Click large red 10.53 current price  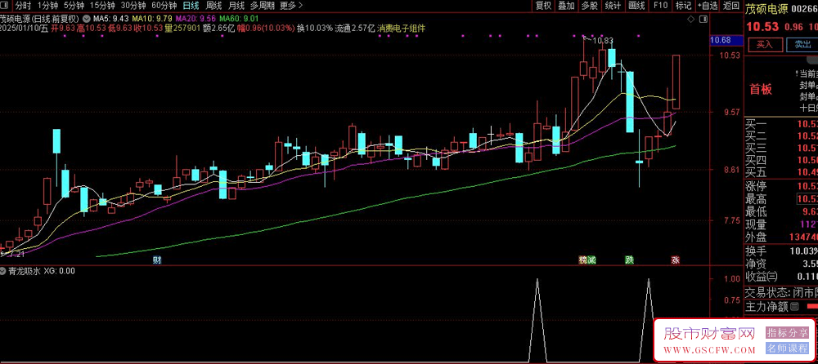pos(762,27)
